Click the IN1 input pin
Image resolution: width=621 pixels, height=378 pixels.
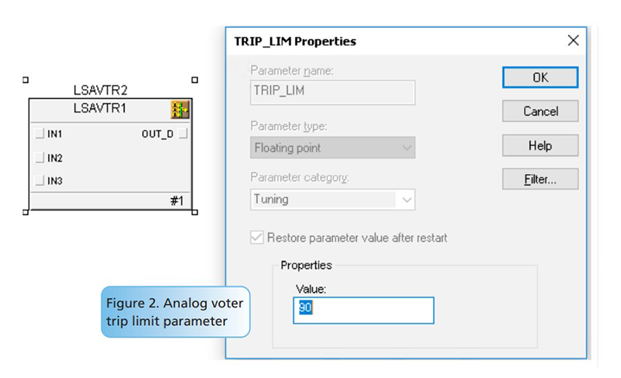coord(40,134)
